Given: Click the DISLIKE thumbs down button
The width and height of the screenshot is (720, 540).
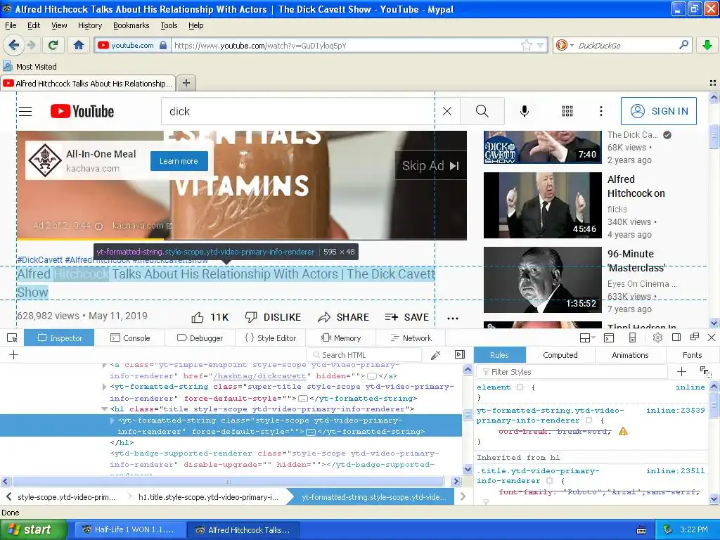Looking at the screenshot, I should pos(273,317).
